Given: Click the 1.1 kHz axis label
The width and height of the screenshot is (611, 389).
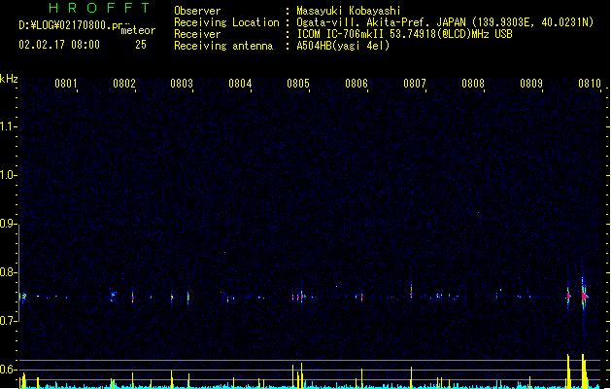Looking at the screenshot, I should pos(8,126).
